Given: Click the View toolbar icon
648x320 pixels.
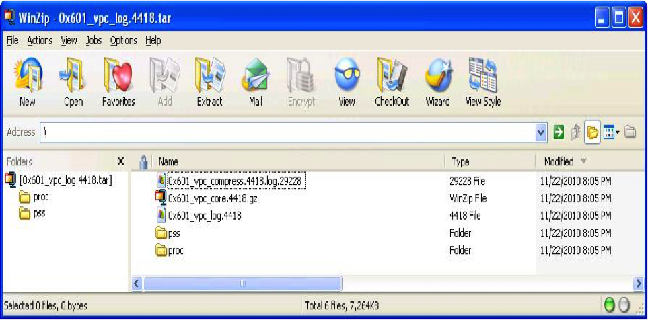Looking at the screenshot, I should 347,75.
